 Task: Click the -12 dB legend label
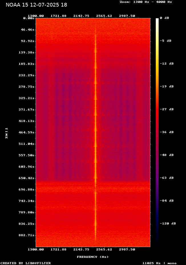point(167,64)
